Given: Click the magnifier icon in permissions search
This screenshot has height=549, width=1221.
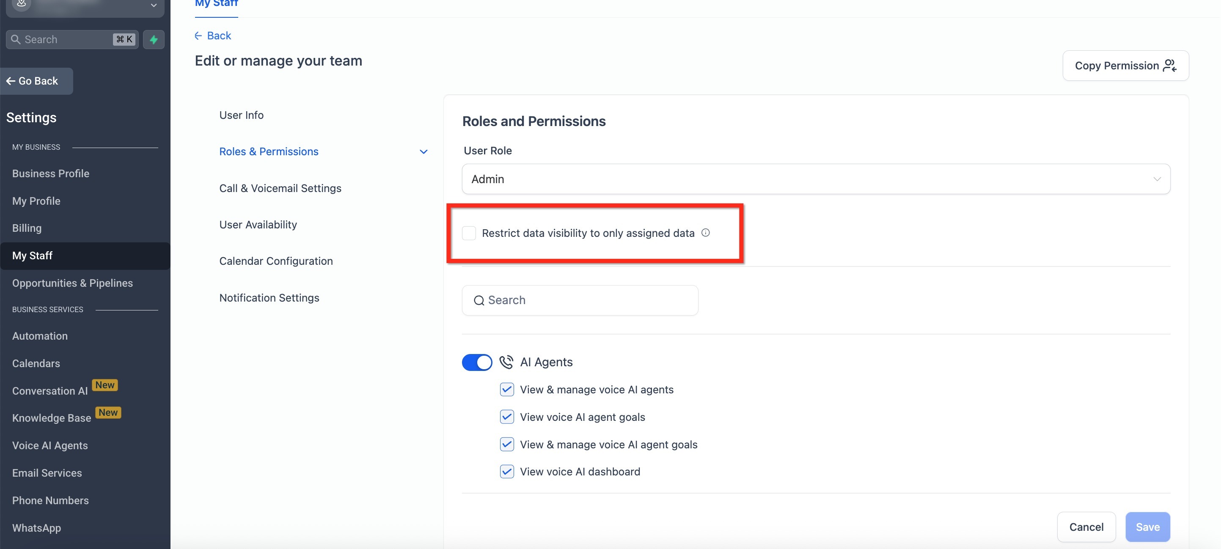Looking at the screenshot, I should tap(479, 300).
